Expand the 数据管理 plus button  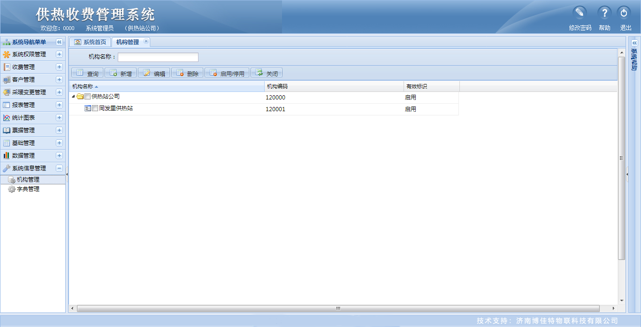pyautogui.click(x=60, y=156)
